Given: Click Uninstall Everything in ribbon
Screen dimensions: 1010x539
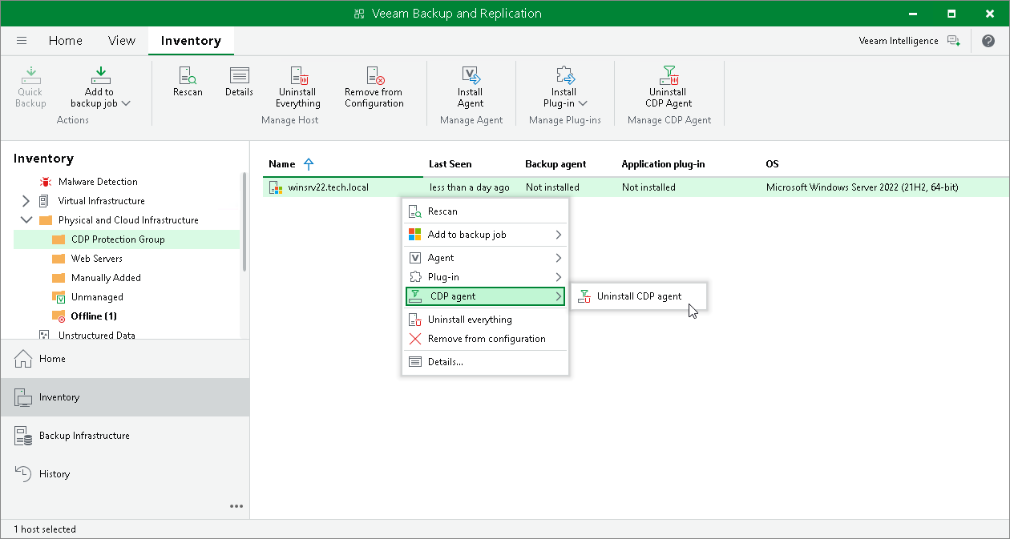Looking at the screenshot, I should coord(298,86).
